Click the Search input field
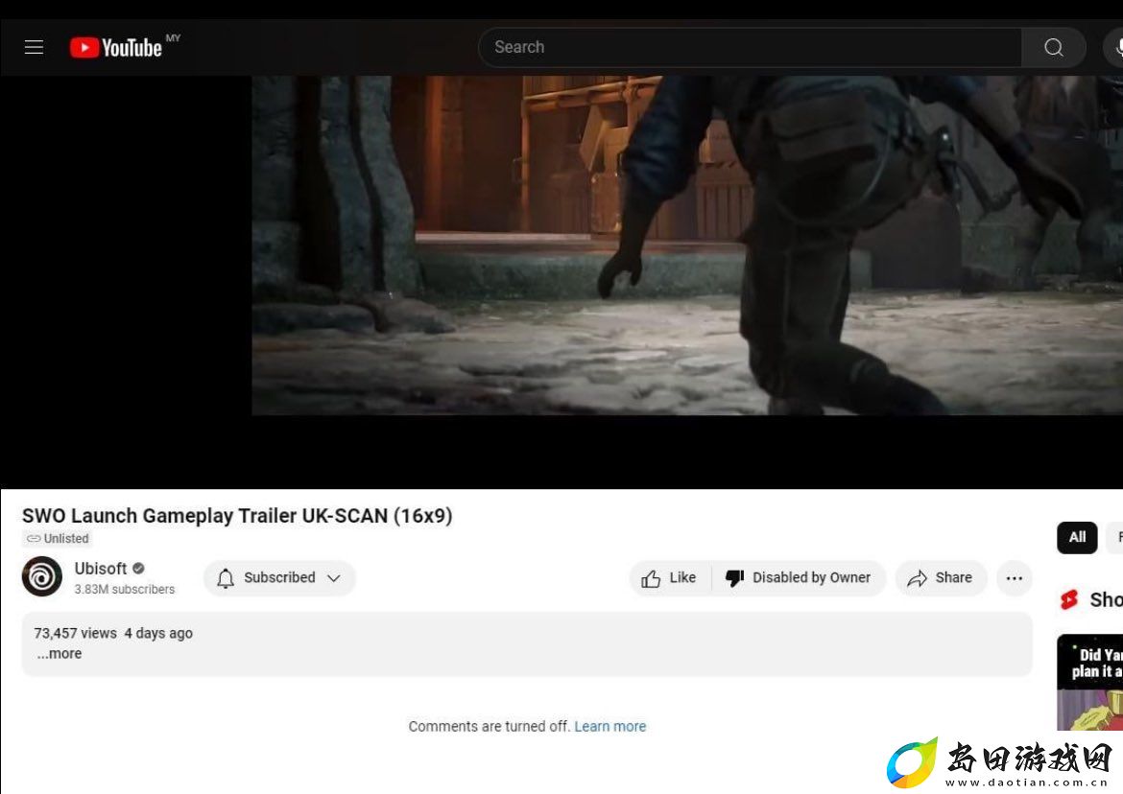 749,47
